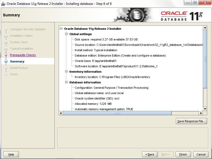The image size is (212, 159).
Task: Click the empty message area below the tree
Action: (x=133, y=138)
